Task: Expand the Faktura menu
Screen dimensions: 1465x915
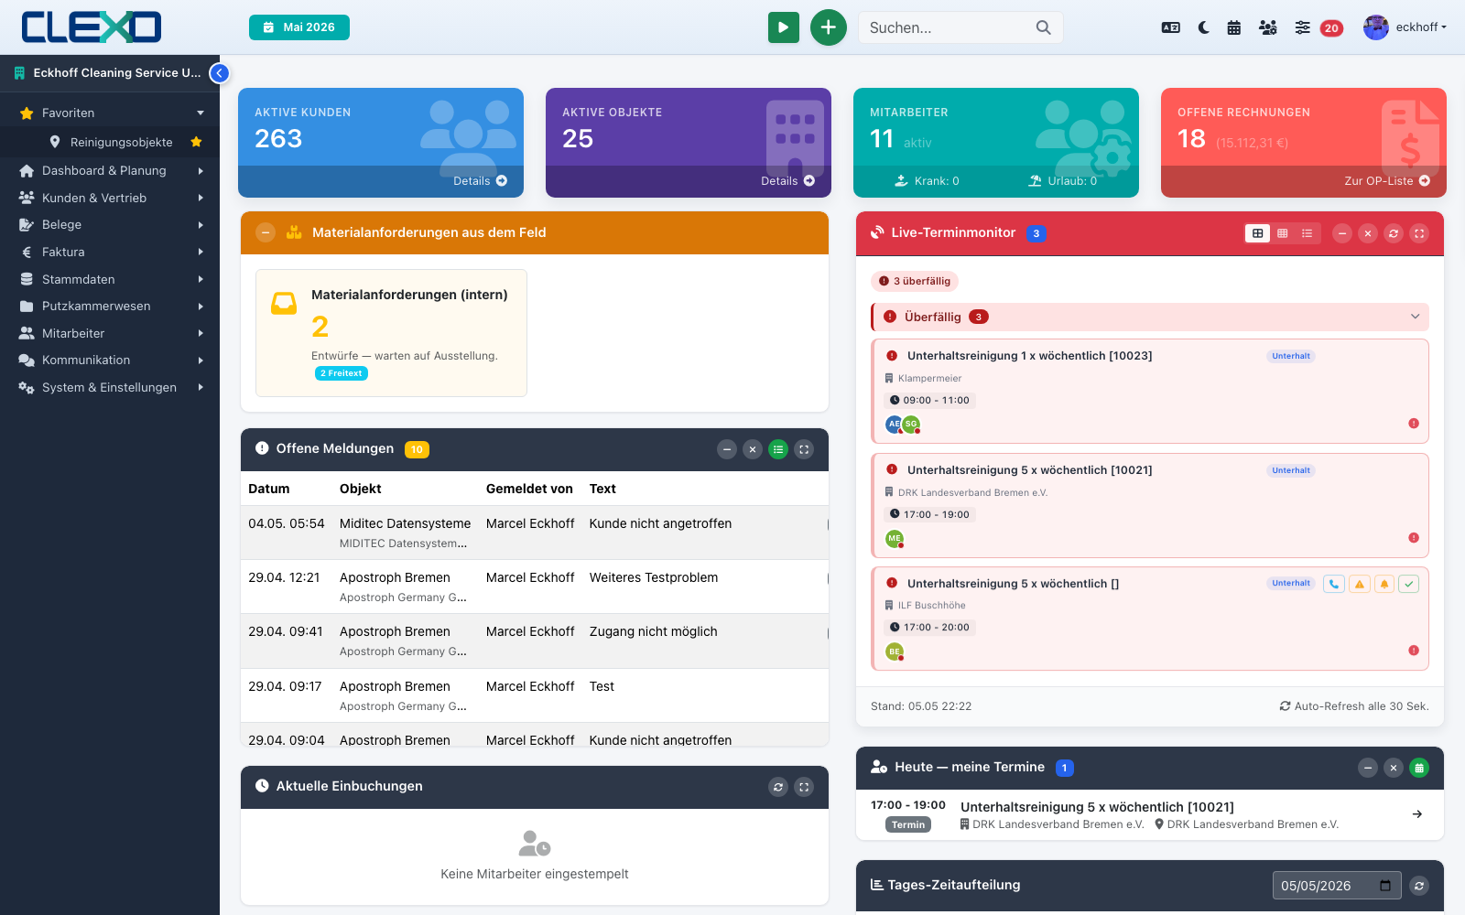Action: pos(110,252)
